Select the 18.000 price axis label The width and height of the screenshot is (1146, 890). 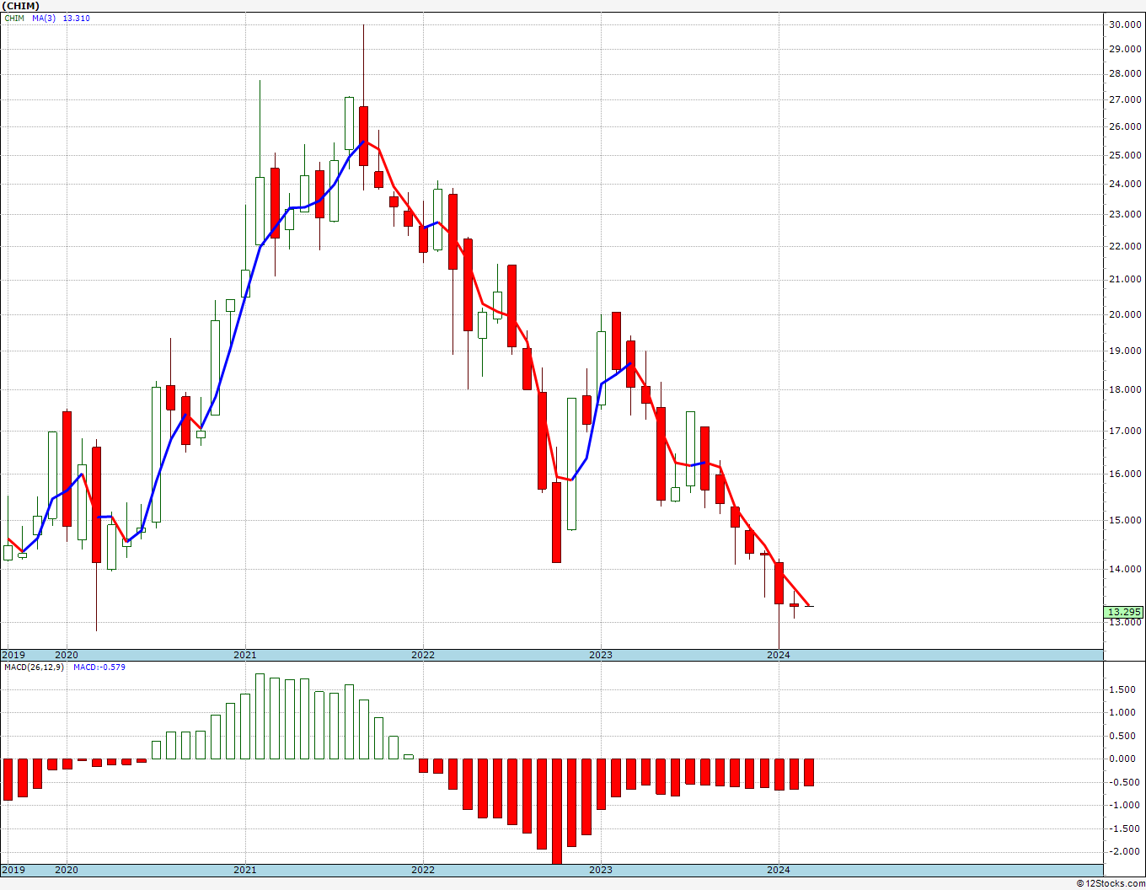click(x=1126, y=389)
